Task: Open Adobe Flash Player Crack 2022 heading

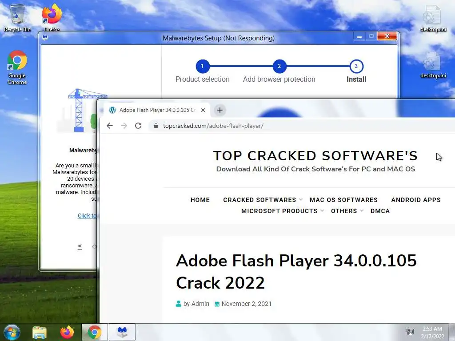Action: pyautogui.click(x=296, y=271)
